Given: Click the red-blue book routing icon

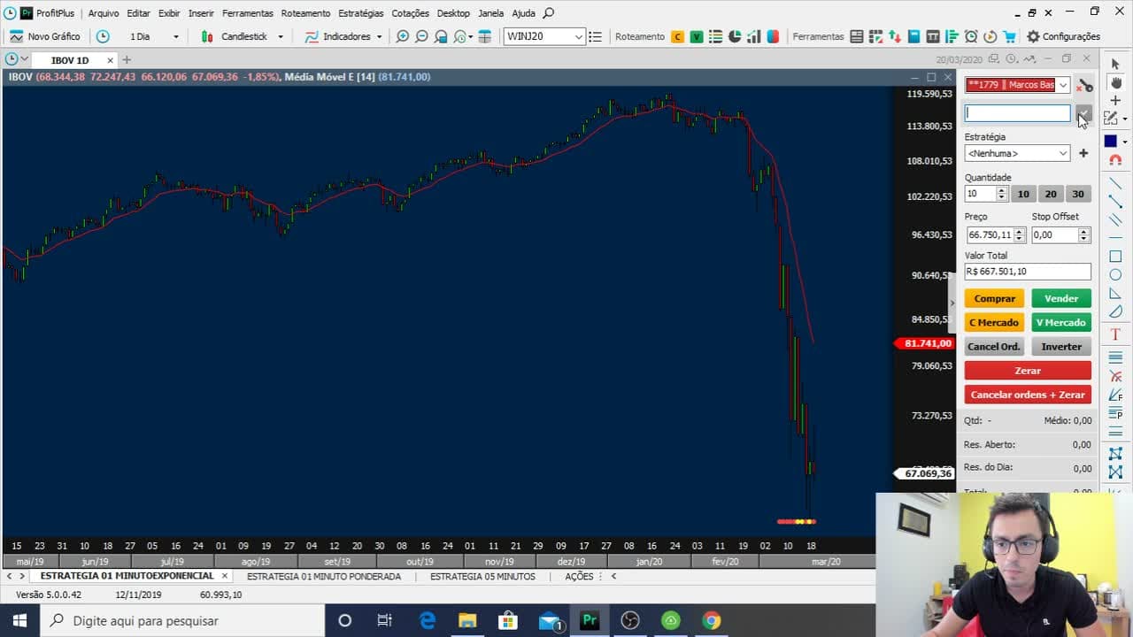Looking at the screenshot, I should click(774, 36).
